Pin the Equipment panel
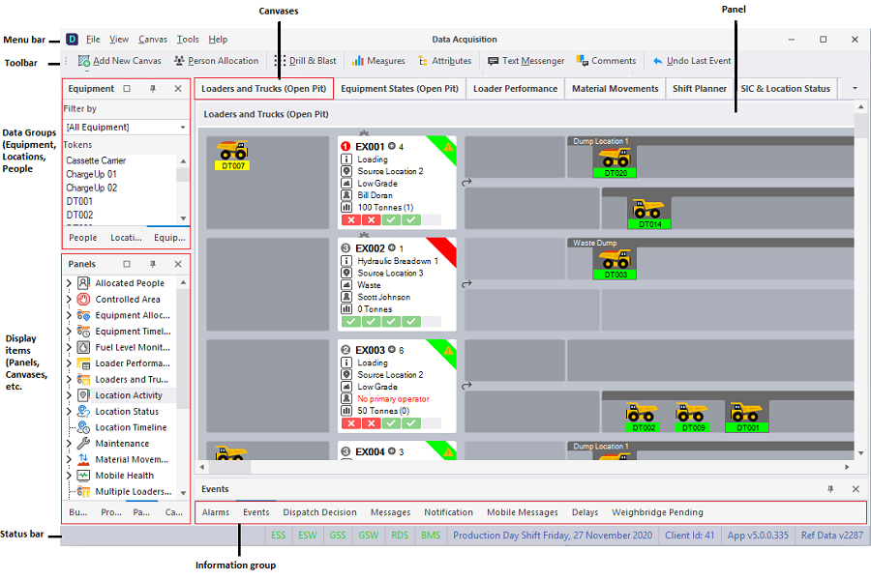This screenshot has height=580, width=871. [153, 89]
